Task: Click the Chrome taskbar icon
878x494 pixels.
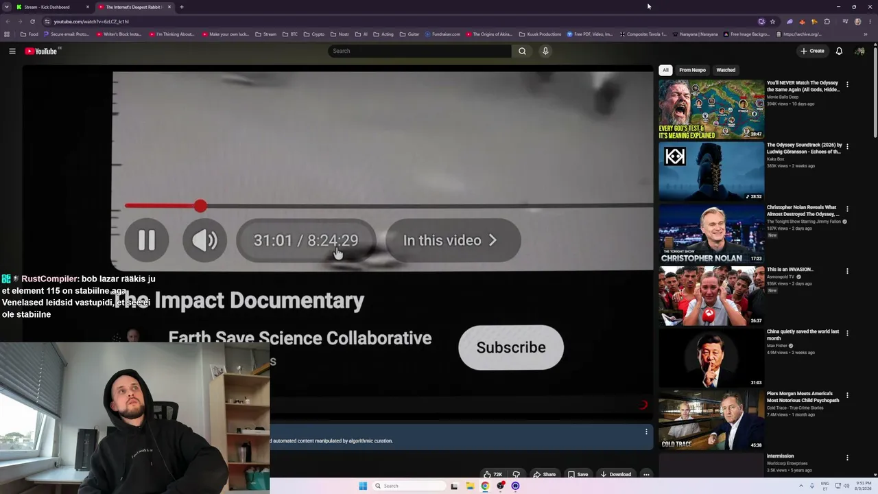Action: click(x=485, y=486)
